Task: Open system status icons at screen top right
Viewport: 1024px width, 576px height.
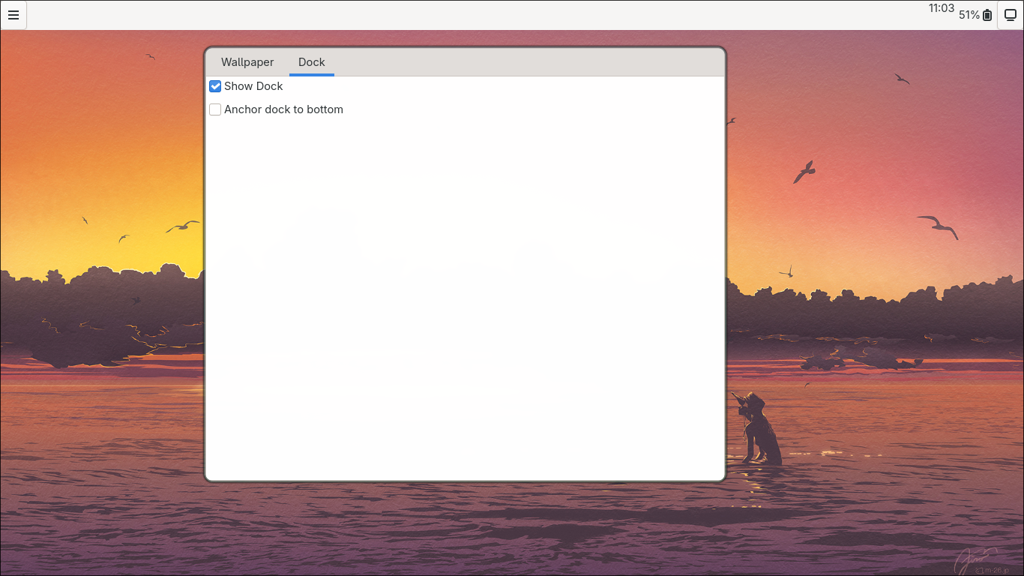Action: 997,15
